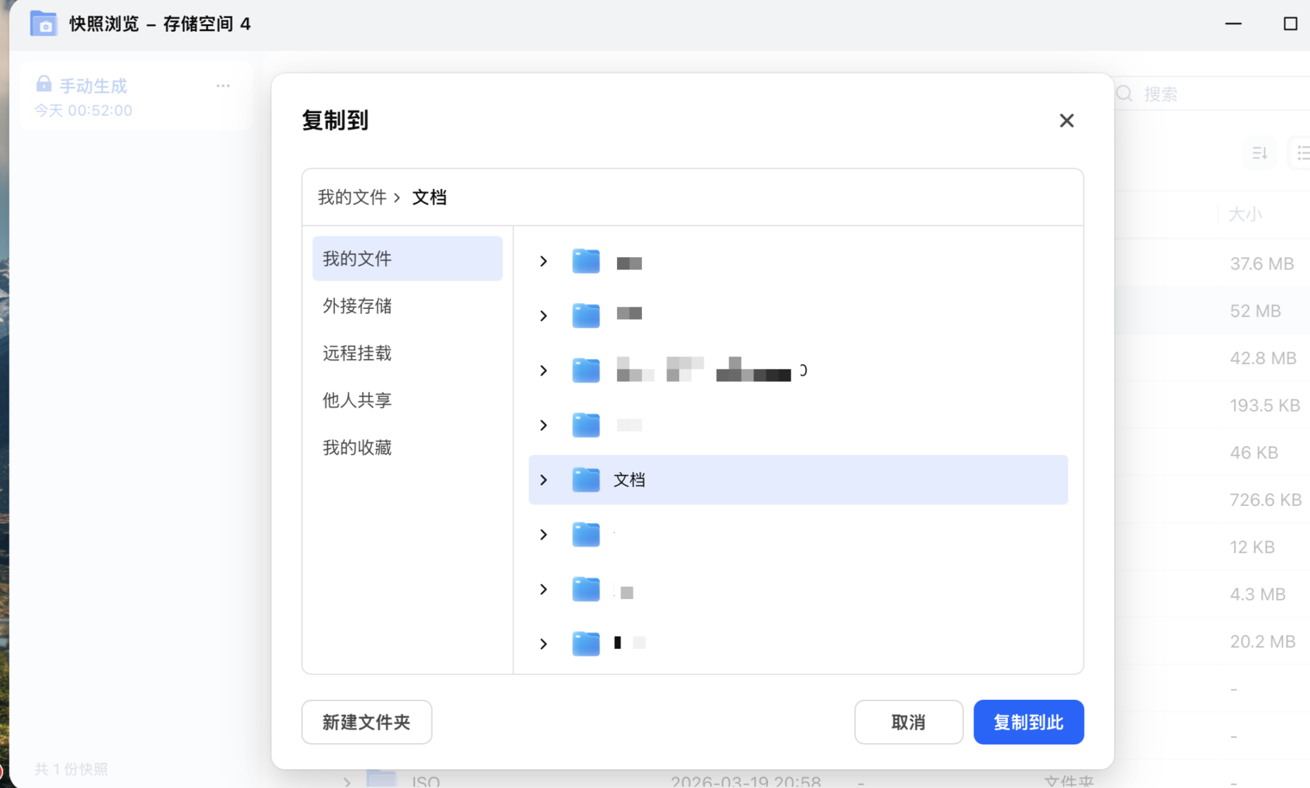
Task: Click the snapshot browser app icon
Action: [43, 24]
